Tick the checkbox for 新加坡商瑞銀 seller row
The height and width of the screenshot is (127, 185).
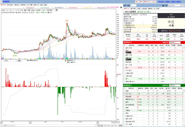click(x=124, y=105)
